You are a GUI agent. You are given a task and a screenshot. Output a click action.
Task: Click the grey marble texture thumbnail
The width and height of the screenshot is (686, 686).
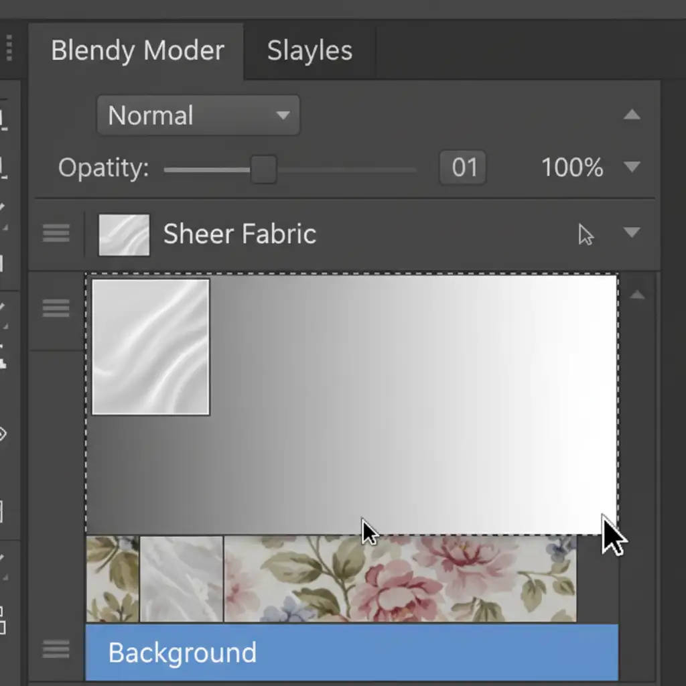pyautogui.click(x=182, y=579)
